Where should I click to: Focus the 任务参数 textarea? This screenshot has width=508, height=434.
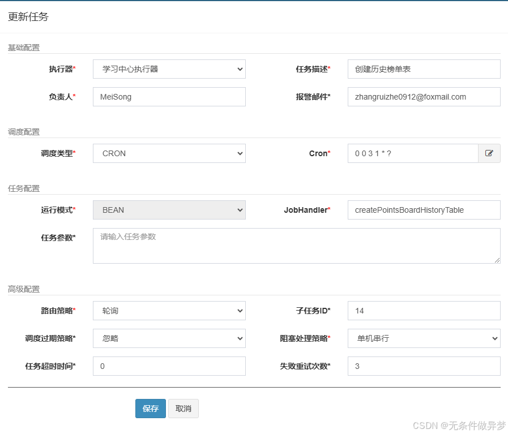coord(297,246)
